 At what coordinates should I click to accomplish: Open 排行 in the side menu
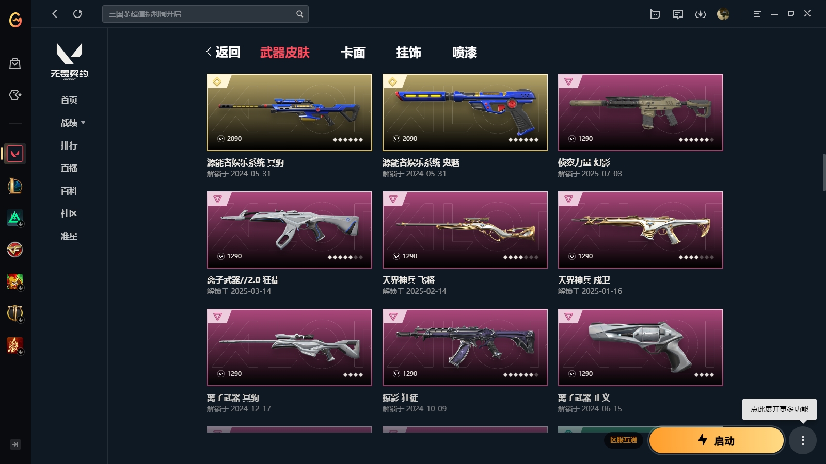pos(69,145)
